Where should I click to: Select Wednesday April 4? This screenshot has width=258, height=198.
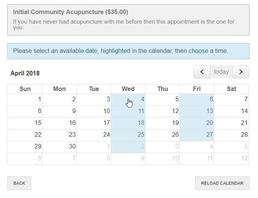(x=128, y=100)
